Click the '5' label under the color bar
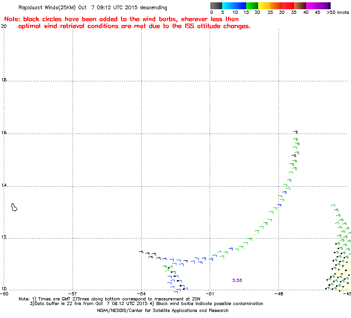This screenshot has width=351, height=318. (x=223, y=12)
